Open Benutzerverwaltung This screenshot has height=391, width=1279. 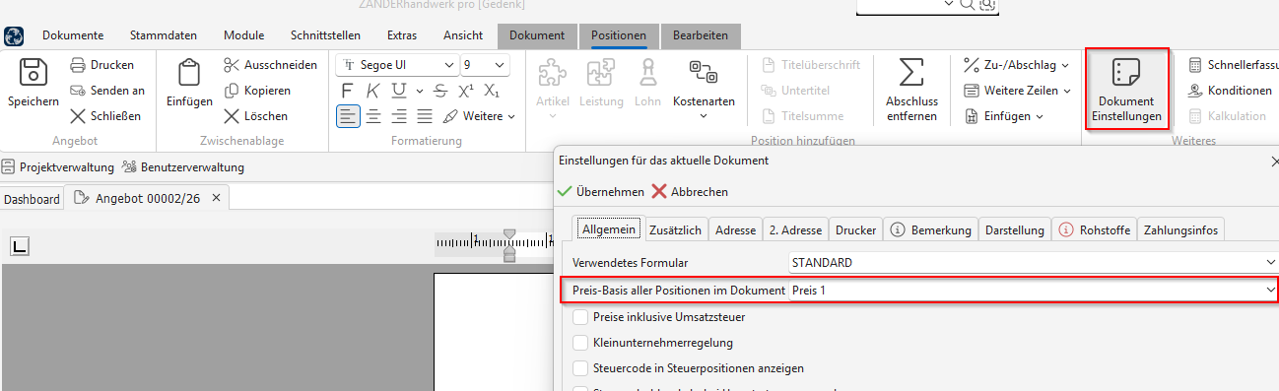click(x=183, y=166)
